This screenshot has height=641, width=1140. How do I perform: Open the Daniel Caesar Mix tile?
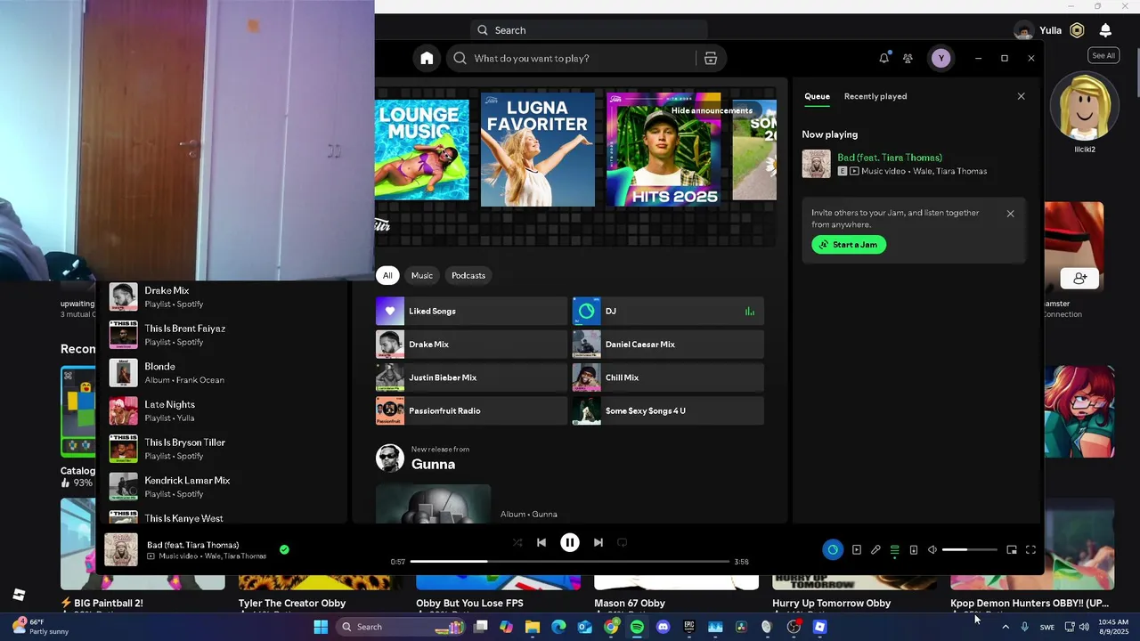coord(668,345)
